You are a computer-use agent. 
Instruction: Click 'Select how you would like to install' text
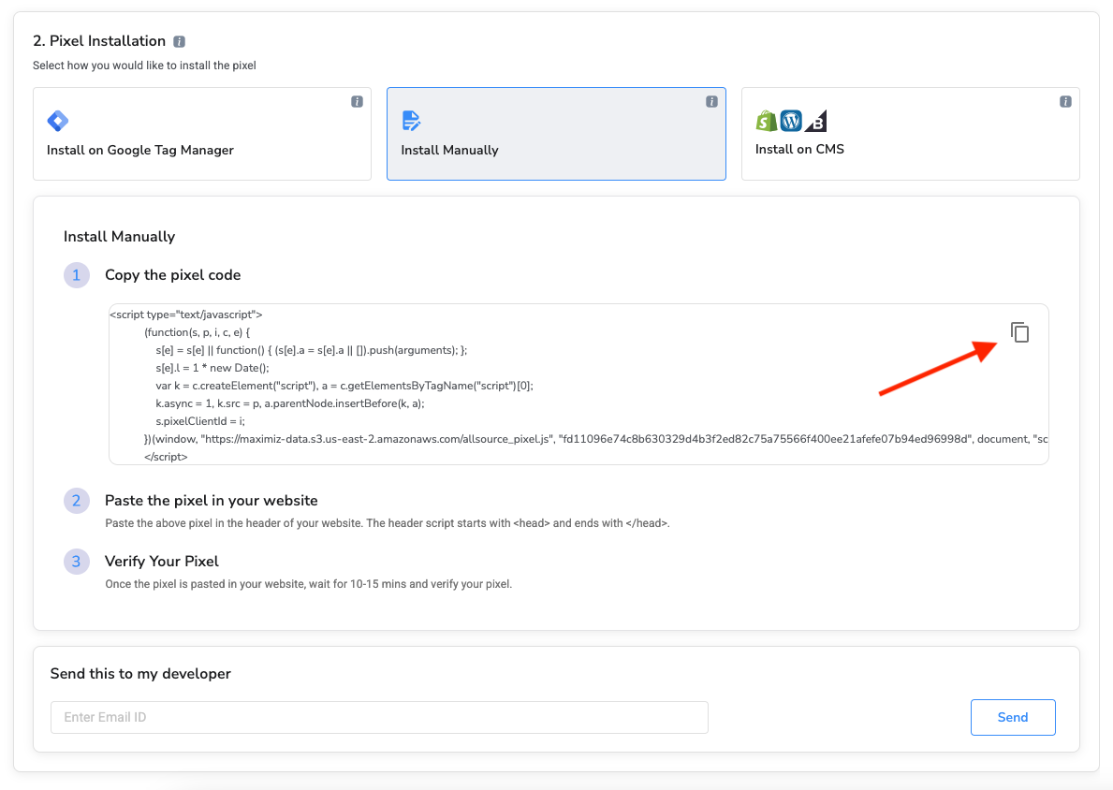click(x=144, y=66)
